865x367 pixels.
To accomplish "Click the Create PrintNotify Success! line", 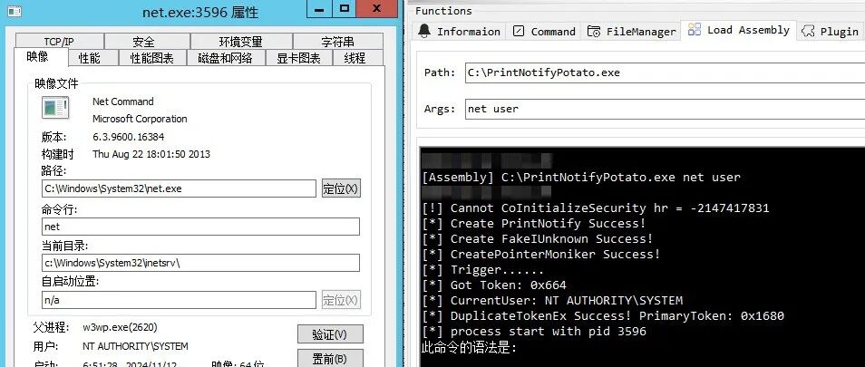I will 533,224.
